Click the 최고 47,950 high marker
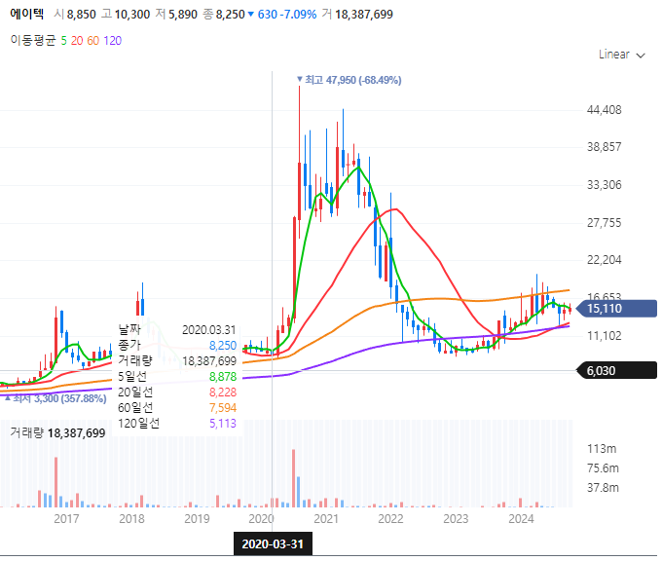The width and height of the screenshot is (662, 561). pyautogui.click(x=349, y=80)
